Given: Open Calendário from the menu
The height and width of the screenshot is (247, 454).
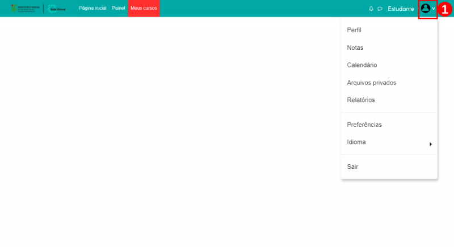Looking at the screenshot, I should 389,65.
